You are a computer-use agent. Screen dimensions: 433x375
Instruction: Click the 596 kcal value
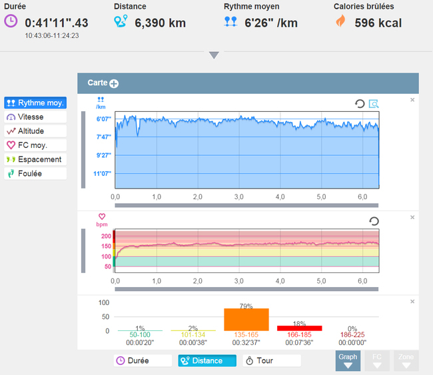378,23
